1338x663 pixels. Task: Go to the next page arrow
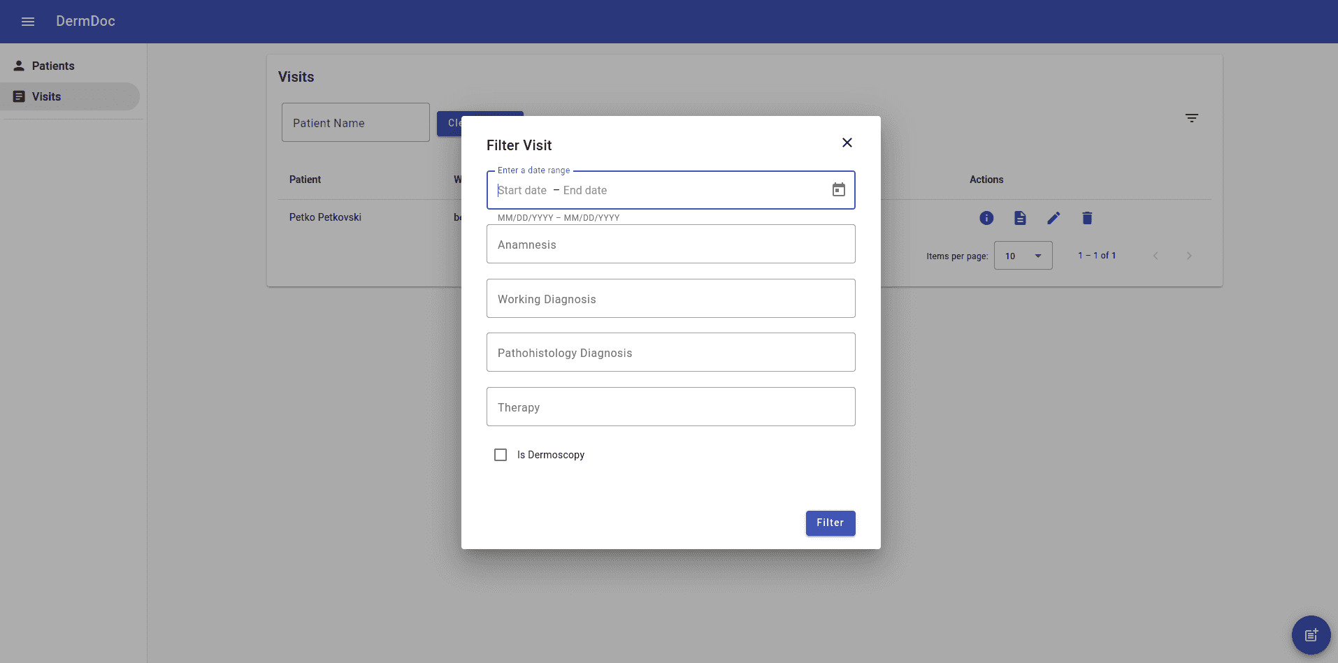(1188, 256)
